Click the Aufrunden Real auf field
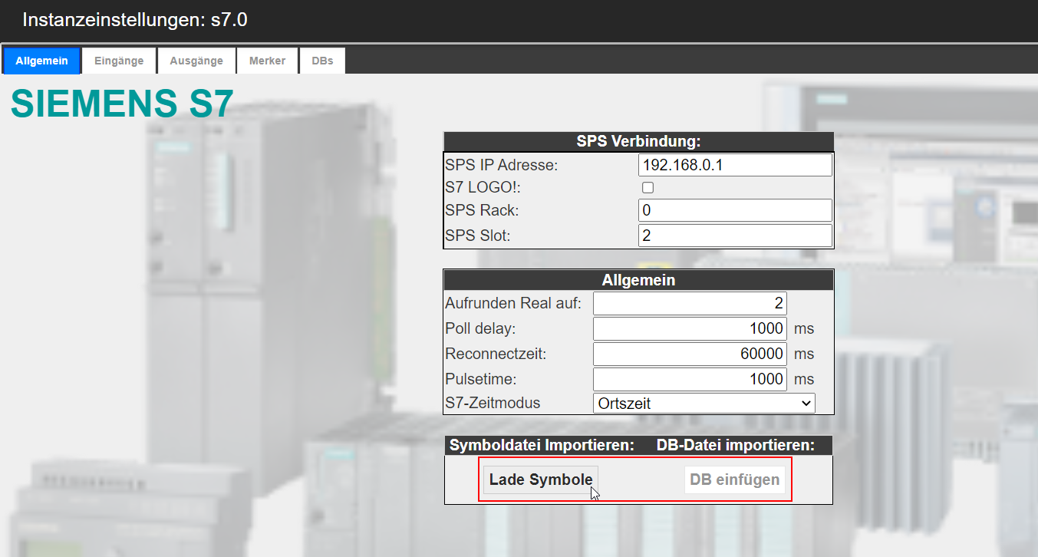Screen dimensions: 1038x557 point(690,304)
